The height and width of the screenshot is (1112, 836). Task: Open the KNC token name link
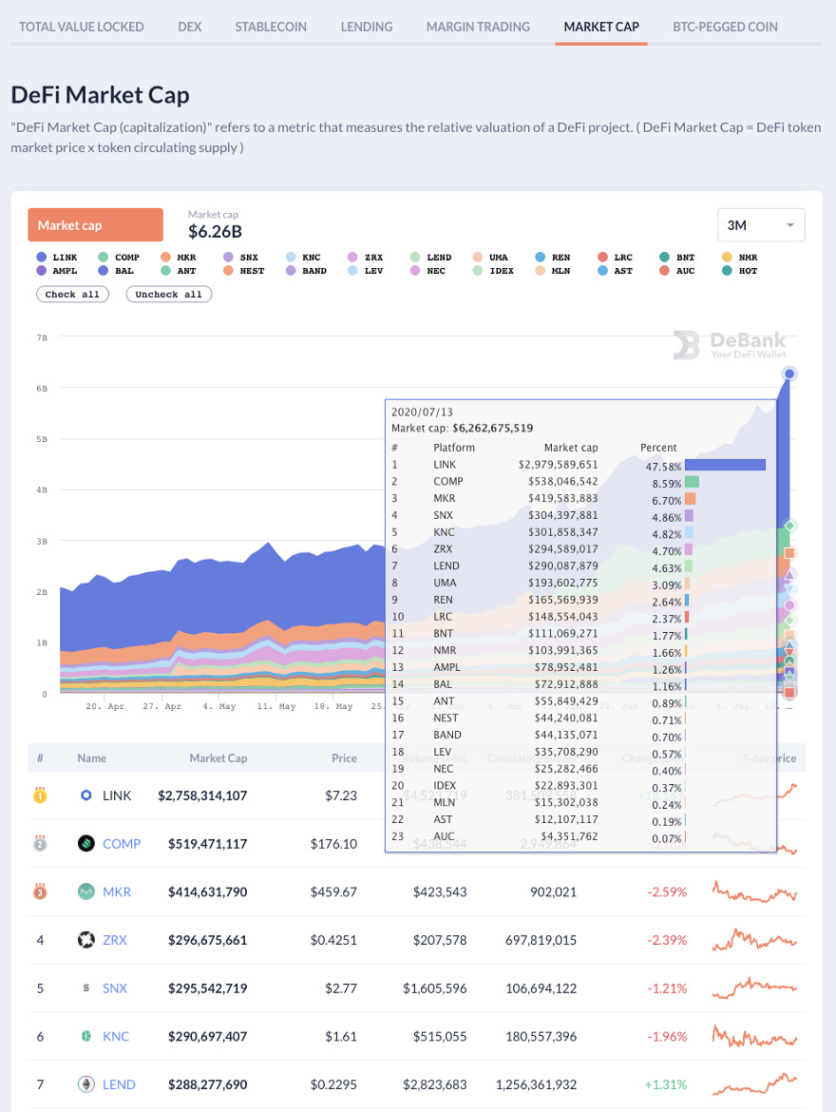click(x=116, y=1036)
